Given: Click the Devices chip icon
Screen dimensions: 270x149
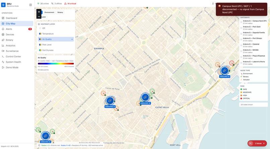Looking at the screenshot, I should 3,35.
